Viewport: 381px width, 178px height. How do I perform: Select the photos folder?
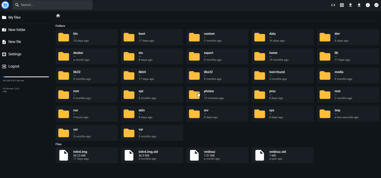(217, 94)
